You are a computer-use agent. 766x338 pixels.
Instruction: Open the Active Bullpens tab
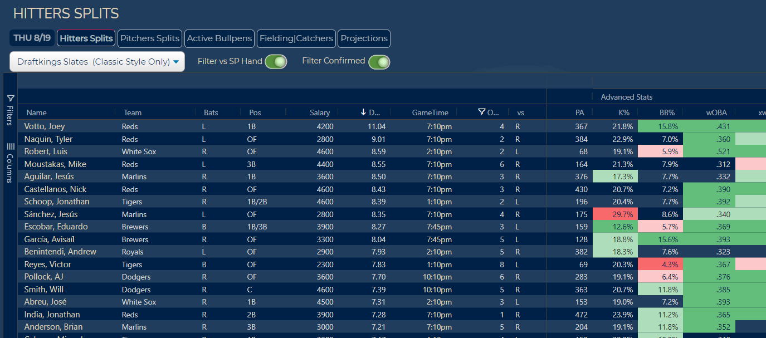[x=219, y=38]
